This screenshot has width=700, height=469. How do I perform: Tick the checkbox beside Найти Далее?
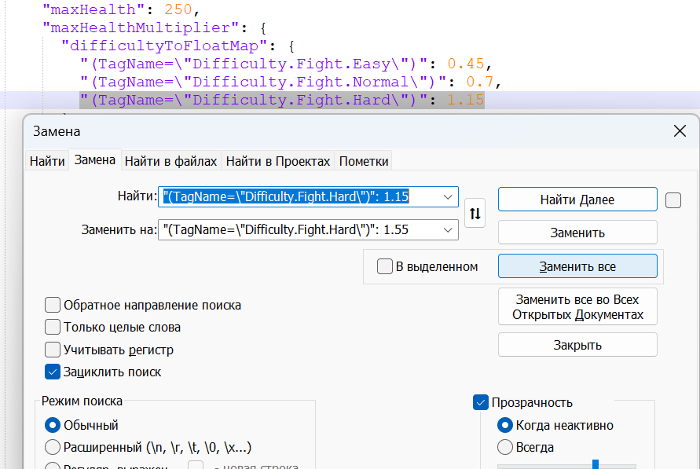coord(673,200)
